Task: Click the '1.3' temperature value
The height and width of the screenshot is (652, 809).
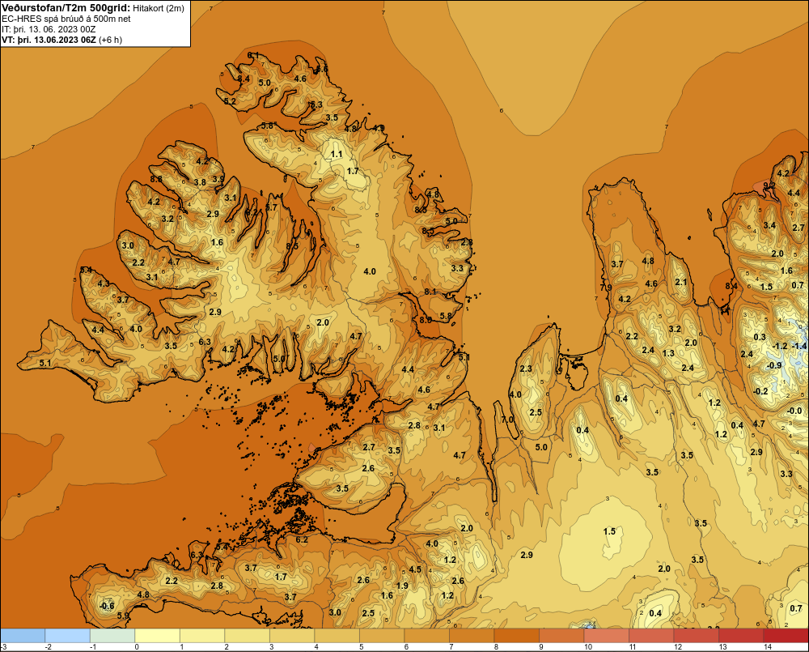Action: [668, 353]
